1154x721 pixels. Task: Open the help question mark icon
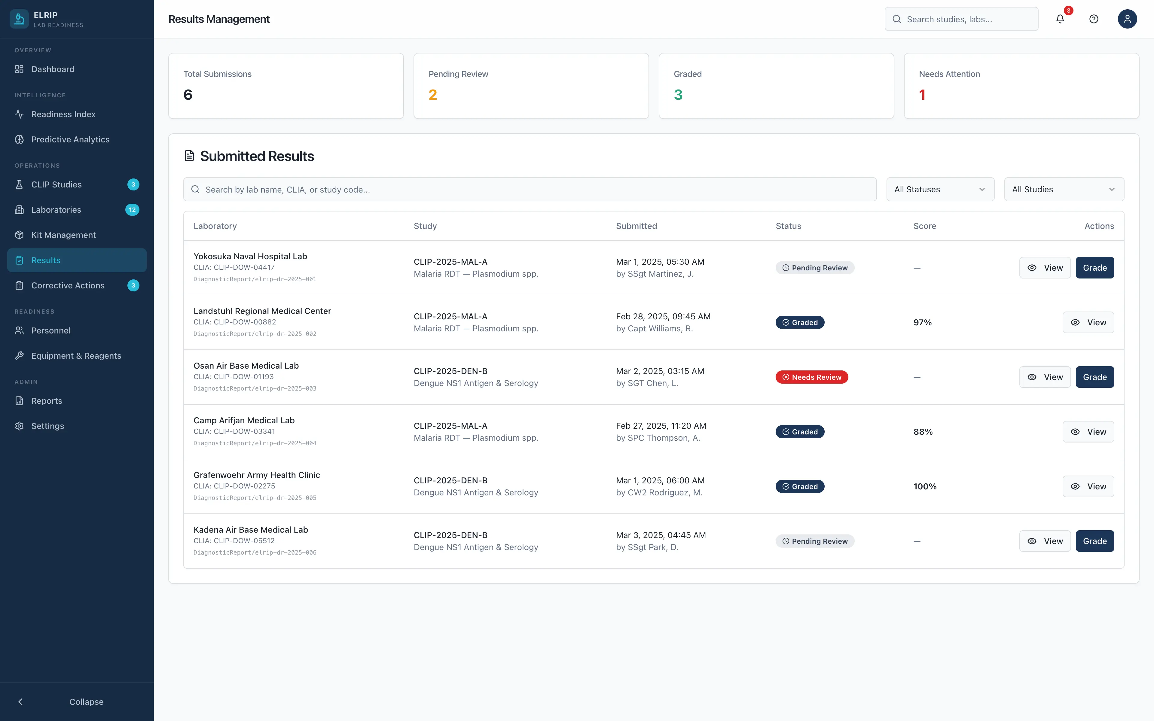pyautogui.click(x=1093, y=19)
